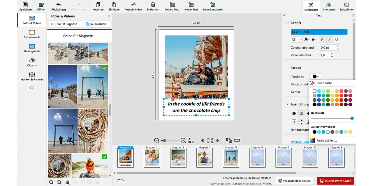373x186 pixels.
Task: Select the Magnet 3 page thumbnail
Action: (x=177, y=157)
